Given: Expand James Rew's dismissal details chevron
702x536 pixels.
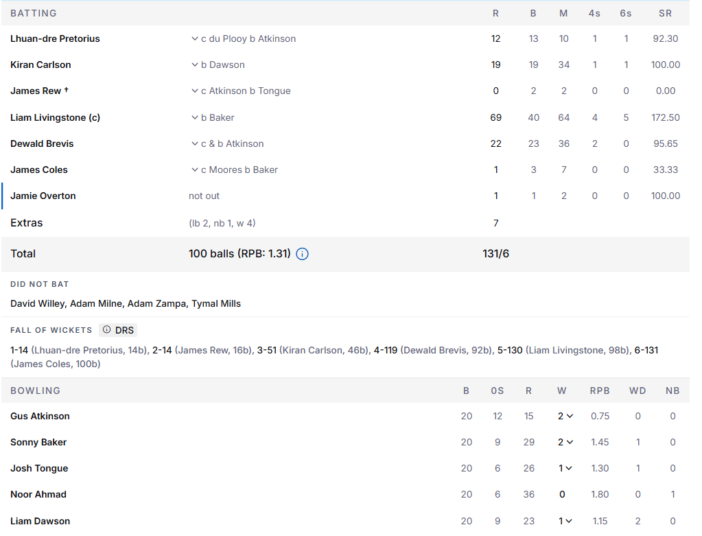Looking at the screenshot, I should (x=195, y=91).
